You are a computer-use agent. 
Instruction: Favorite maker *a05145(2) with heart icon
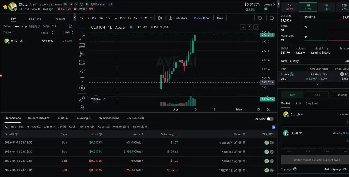point(240,142)
